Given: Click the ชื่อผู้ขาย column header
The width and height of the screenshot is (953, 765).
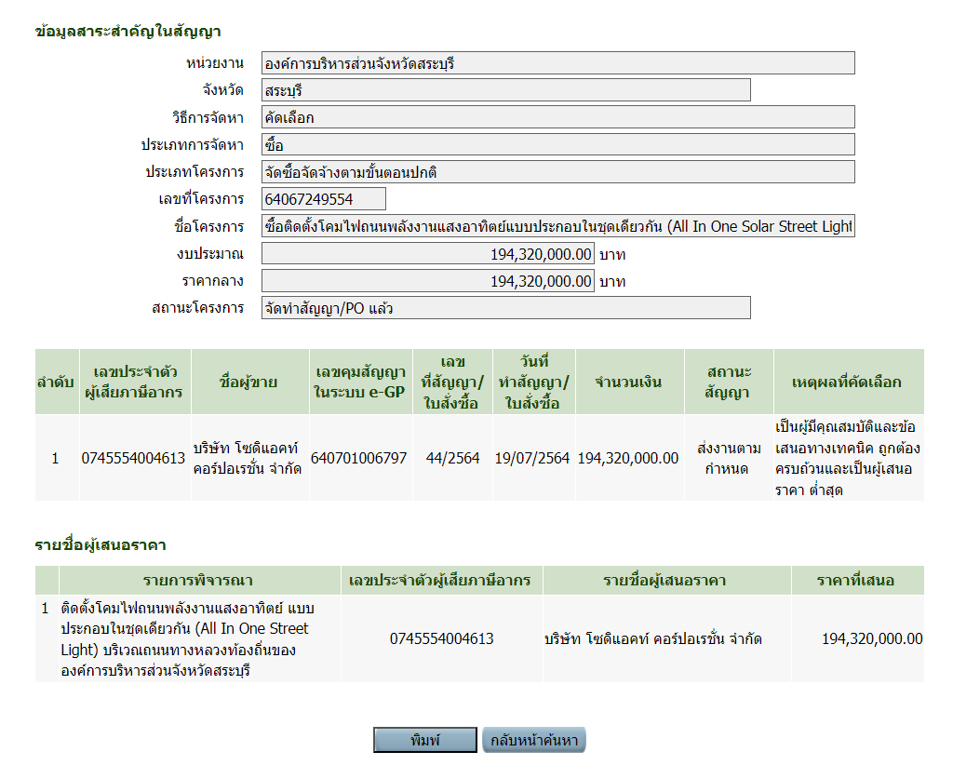Looking at the screenshot, I should click(x=247, y=382).
